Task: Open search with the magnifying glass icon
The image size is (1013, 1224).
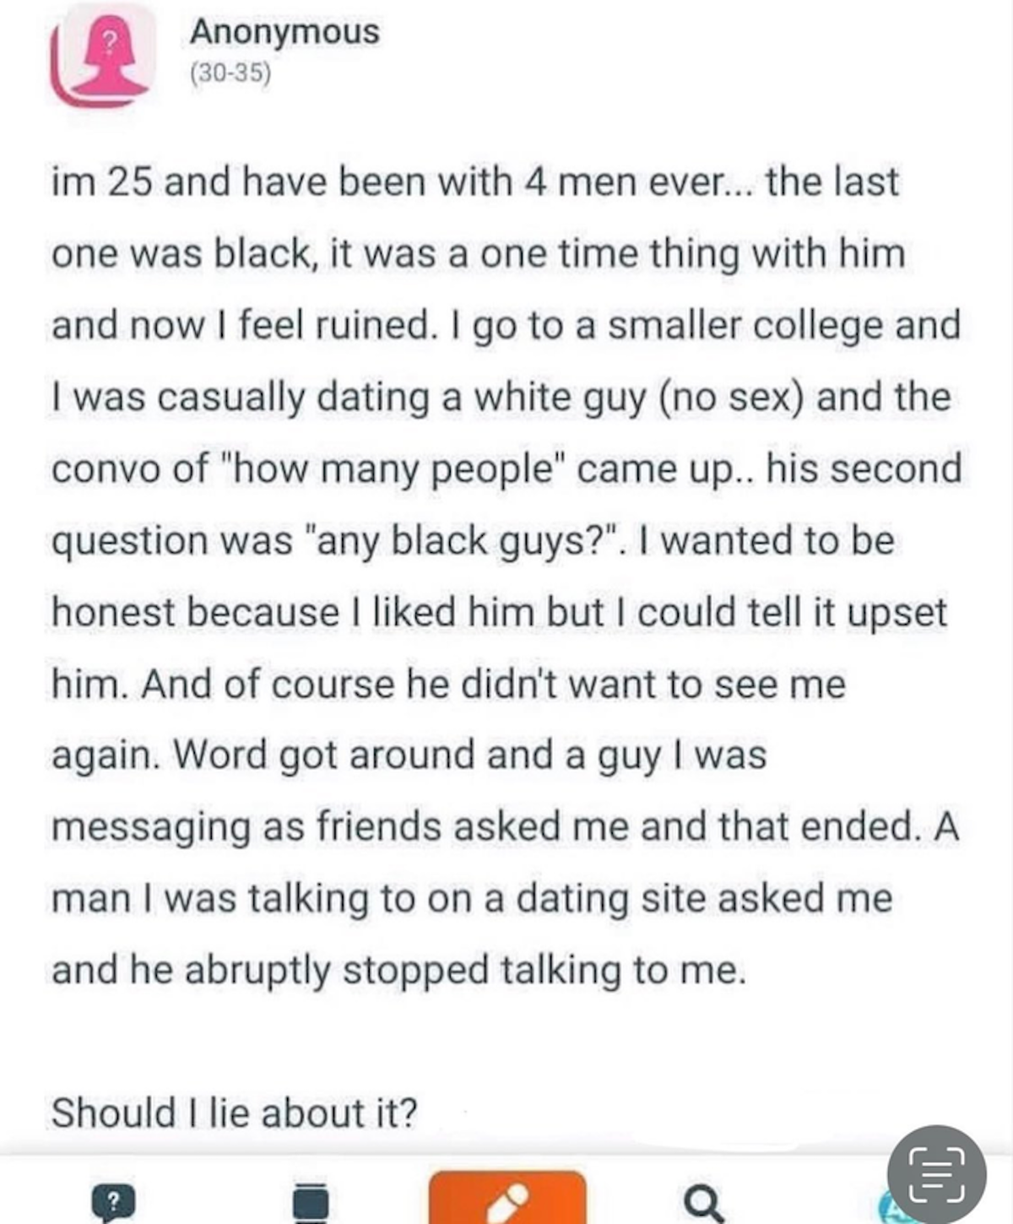Action: (x=702, y=1202)
